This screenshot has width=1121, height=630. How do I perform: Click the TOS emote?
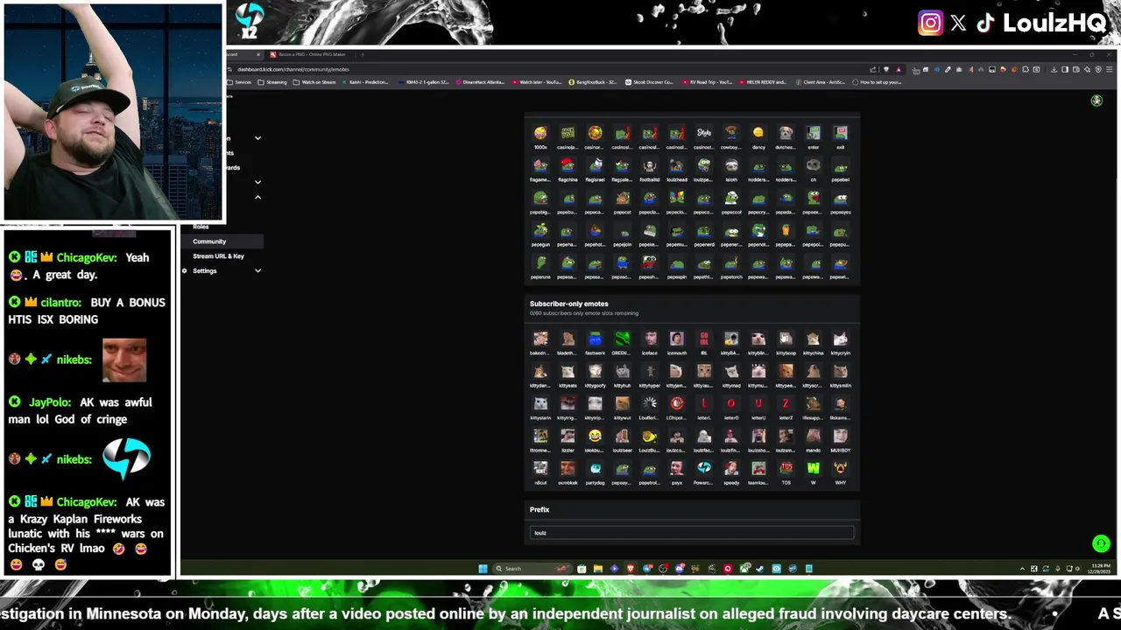point(786,469)
